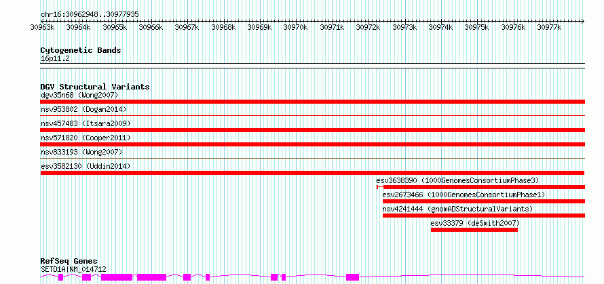Click the 30968k ruler tick label
Image resolution: width=604 pixels, height=284 pixels.
tap(223, 27)
